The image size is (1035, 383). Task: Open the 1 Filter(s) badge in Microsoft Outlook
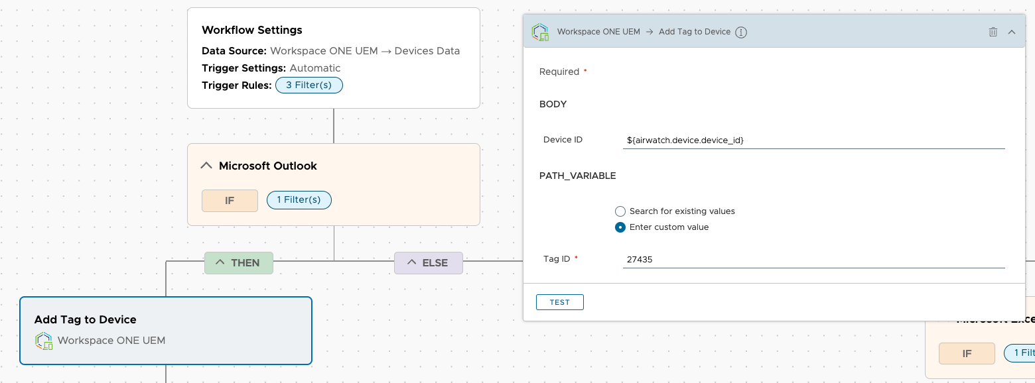(299, 199)
